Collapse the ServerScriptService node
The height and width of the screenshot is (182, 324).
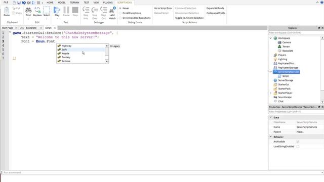[x=271, y=72]
